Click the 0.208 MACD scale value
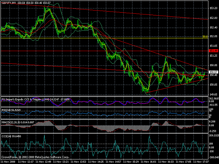Screen dimensions: 219x164 click(x=212, y=122)
